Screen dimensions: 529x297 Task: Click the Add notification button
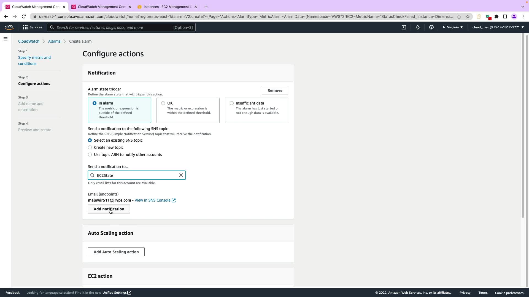point(109,209)
